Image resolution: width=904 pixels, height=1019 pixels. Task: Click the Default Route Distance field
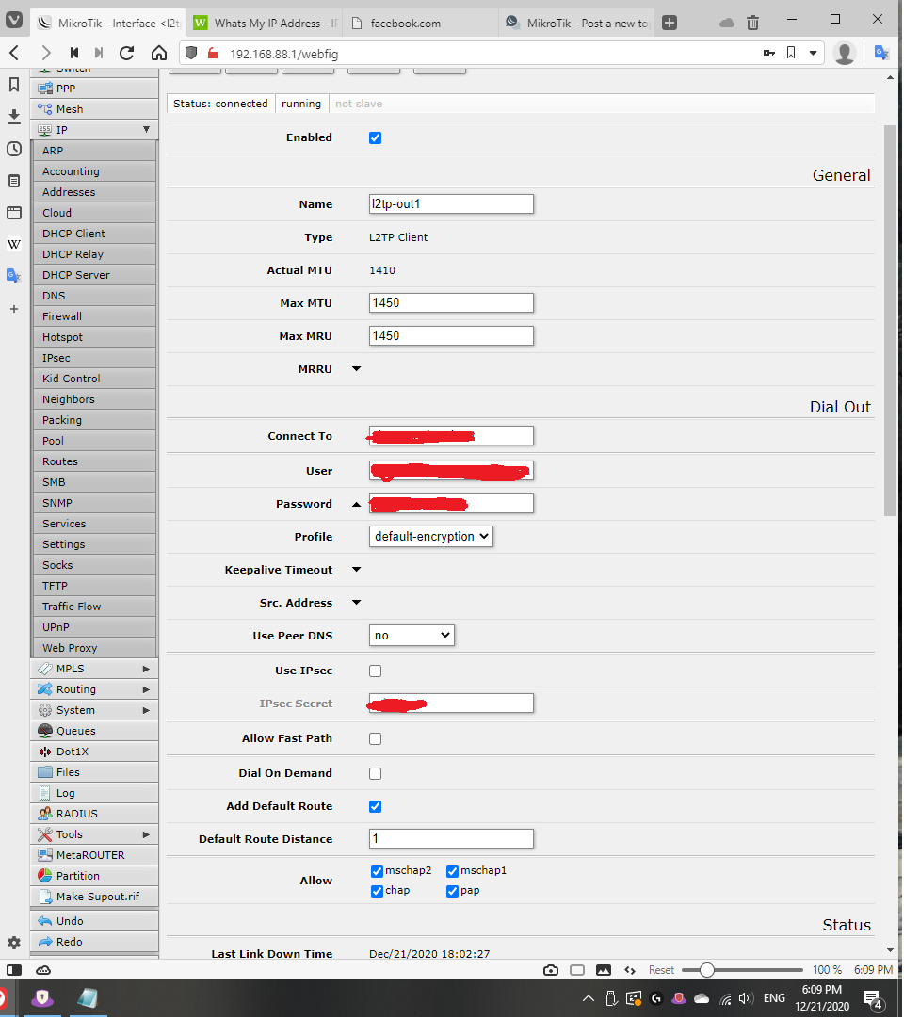451,839
